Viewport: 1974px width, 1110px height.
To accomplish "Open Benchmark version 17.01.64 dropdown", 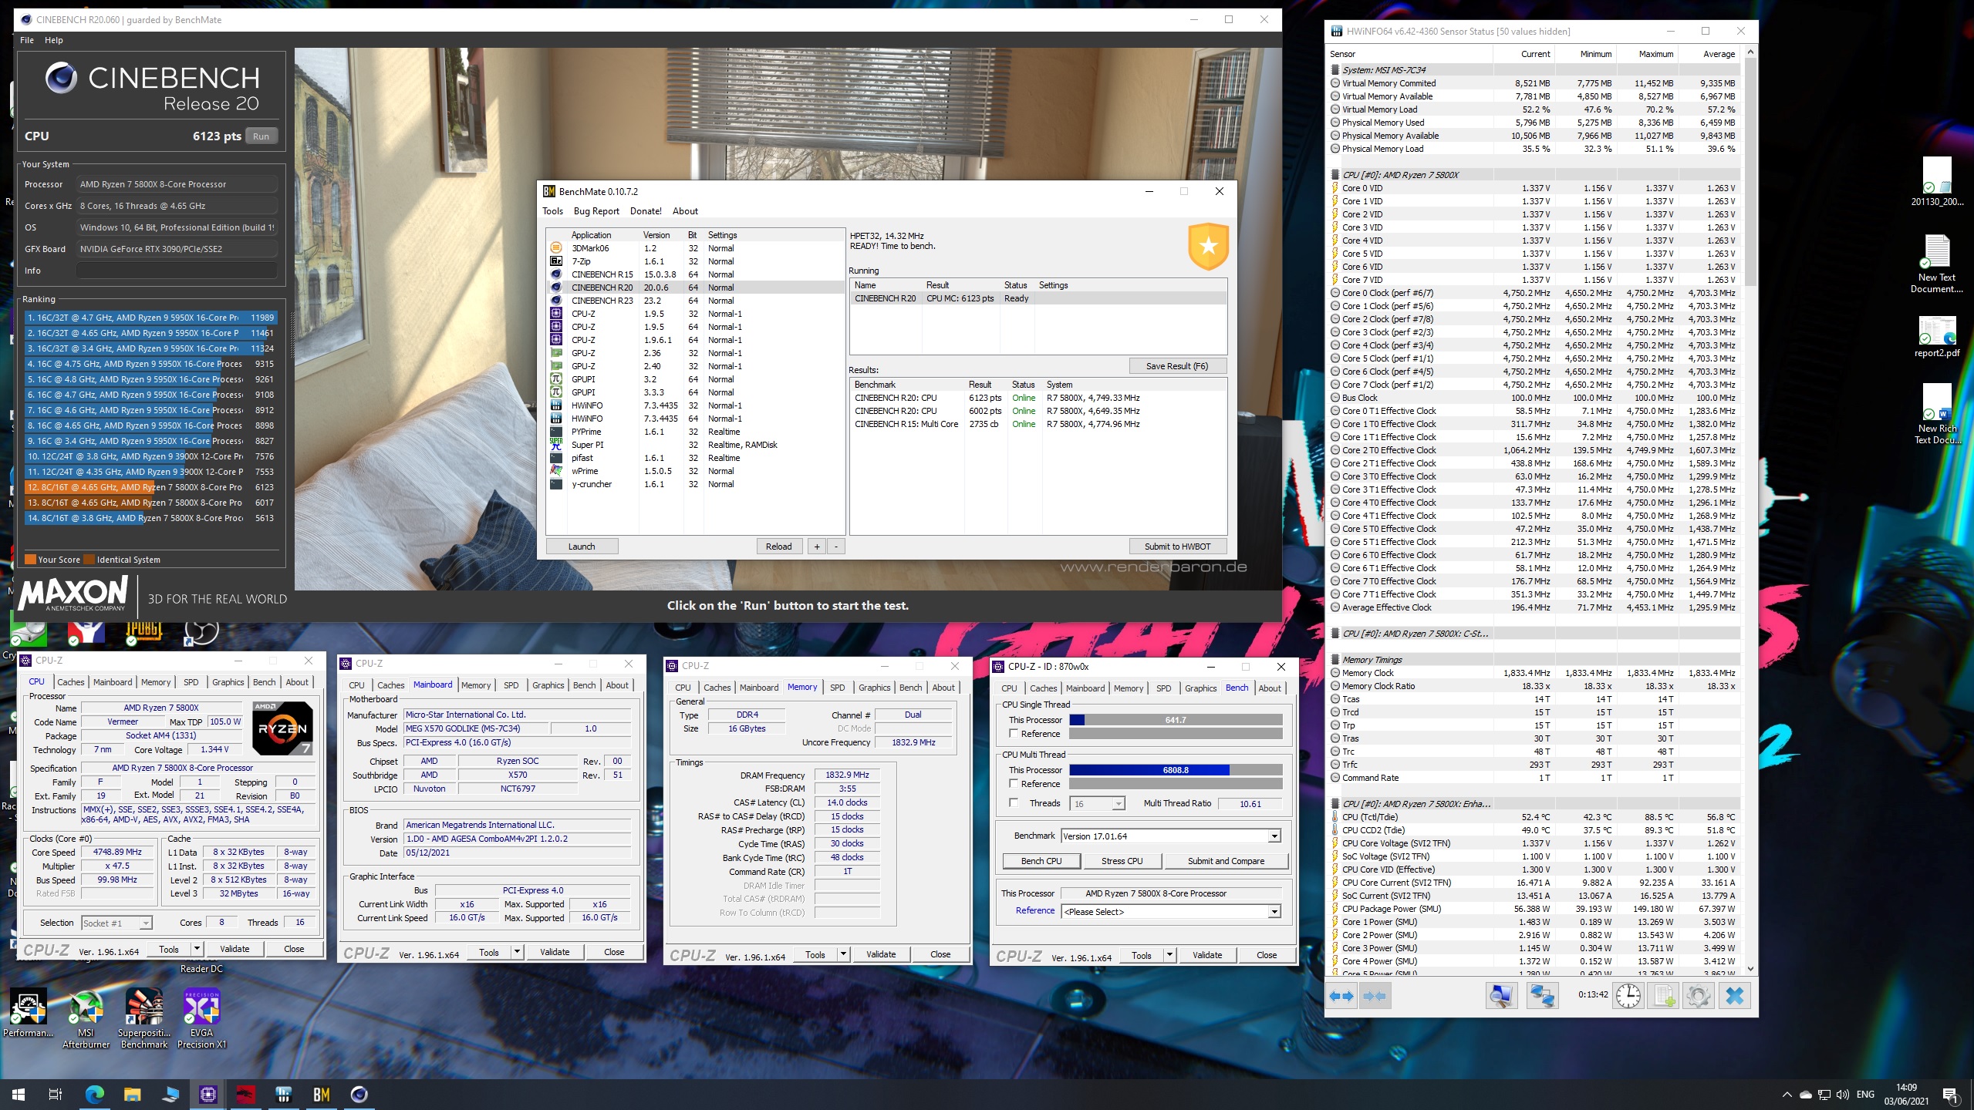I will point(1274,836).
